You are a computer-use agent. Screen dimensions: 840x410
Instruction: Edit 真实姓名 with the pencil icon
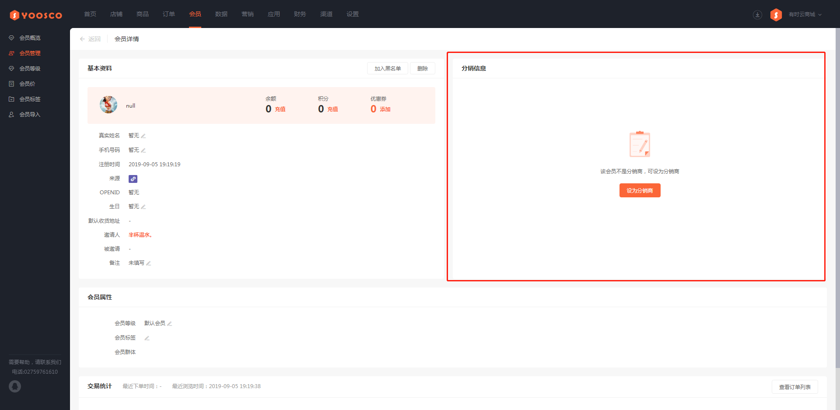coord(143,136)
